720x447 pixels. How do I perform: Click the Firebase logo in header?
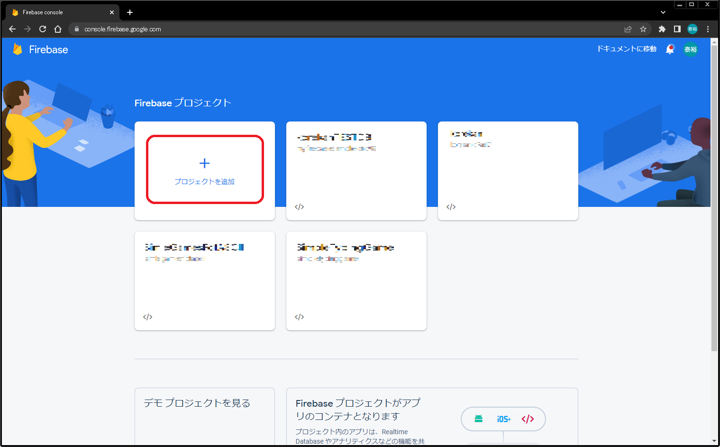coord(40,49)
